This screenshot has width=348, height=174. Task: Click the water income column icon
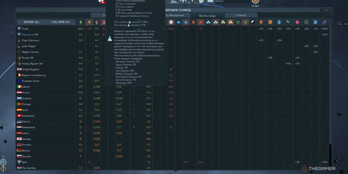point(178,22)
